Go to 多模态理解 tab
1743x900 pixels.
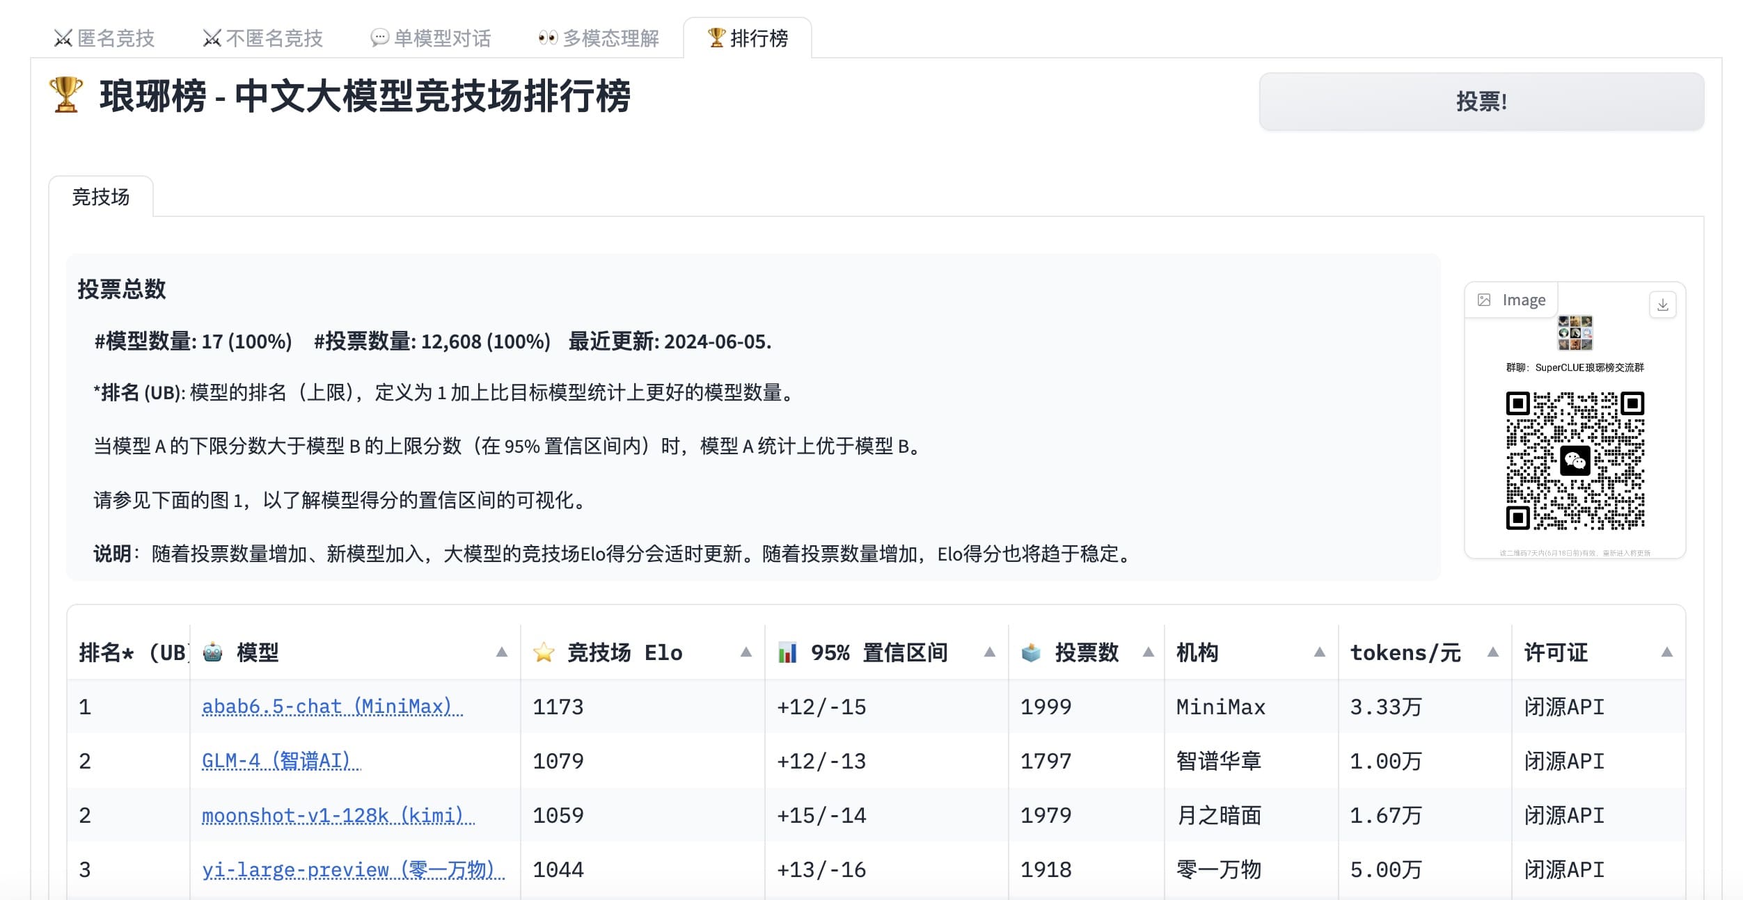tap(599, 38)
